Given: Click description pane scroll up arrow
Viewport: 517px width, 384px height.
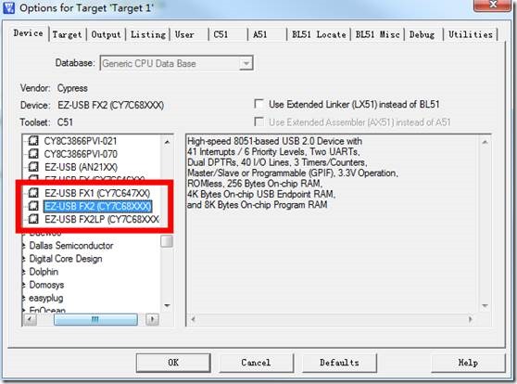Looking at the screenshot, I should (485, 142).
